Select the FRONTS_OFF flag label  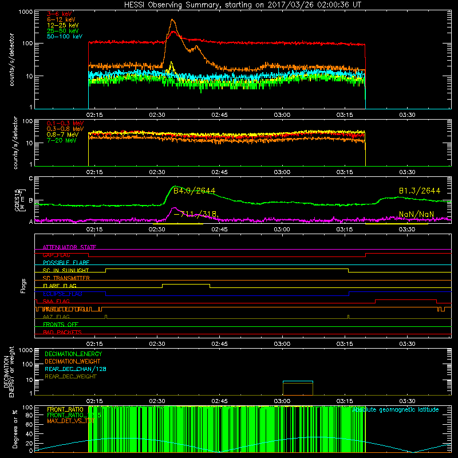click(61, 325)
